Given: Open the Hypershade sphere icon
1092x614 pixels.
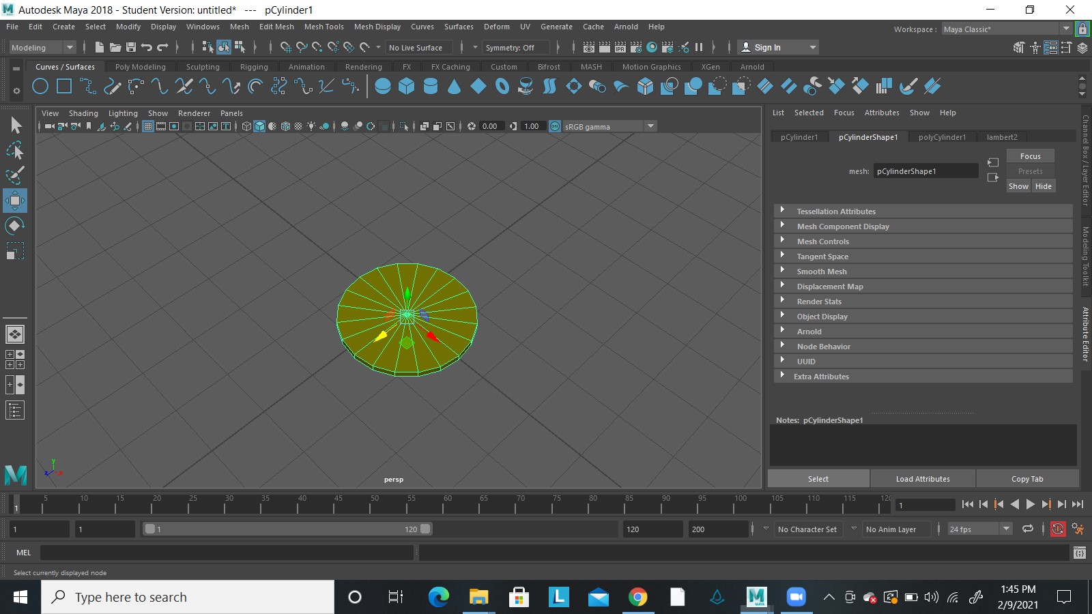Looking at the screenshot, I should (652, 47).
